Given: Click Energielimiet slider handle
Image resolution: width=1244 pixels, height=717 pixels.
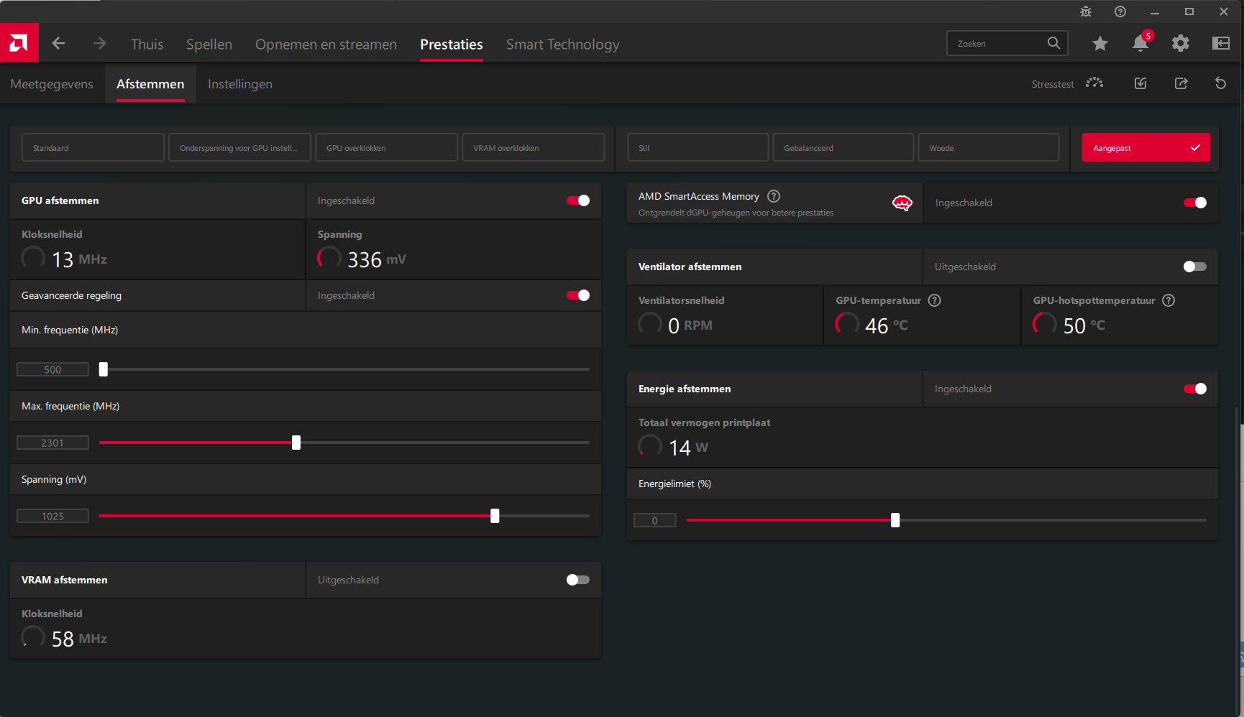Looking at the screenshot, I should (895, 520).
